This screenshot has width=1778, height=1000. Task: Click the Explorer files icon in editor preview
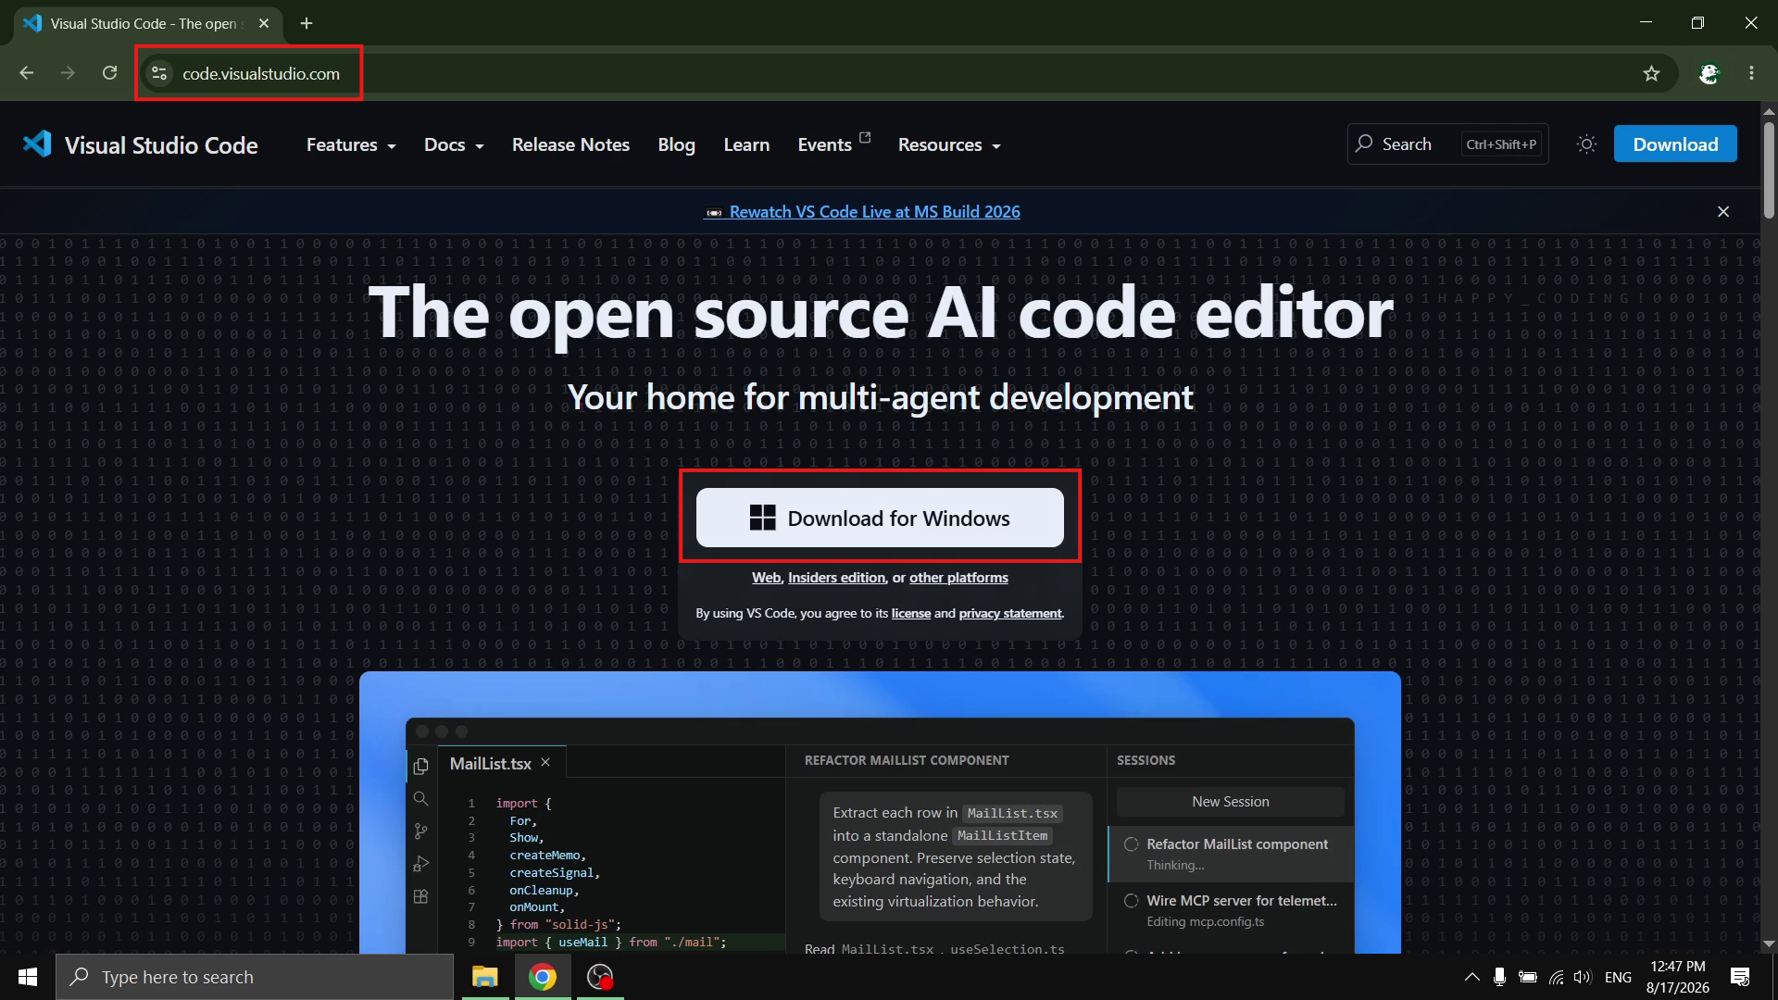click(x=420, y=766)
